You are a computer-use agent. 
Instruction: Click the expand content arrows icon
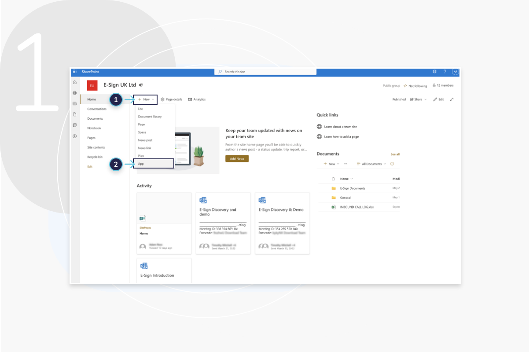click(x=452, y=99)
